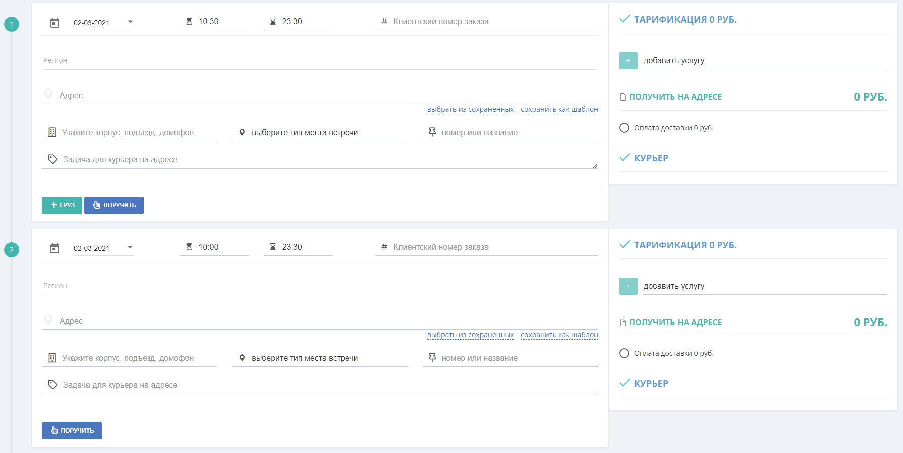The width and height of the screenshot is (903, 453).
Task: Select Оплата доставки radio in order 1
Action: pyautogui.click(x=624, y=128)
